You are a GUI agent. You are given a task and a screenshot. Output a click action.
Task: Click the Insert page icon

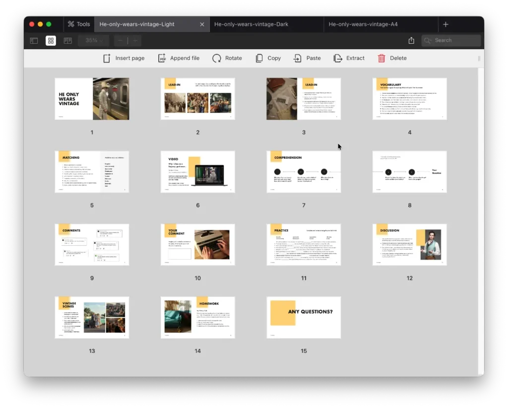(107, 58)
